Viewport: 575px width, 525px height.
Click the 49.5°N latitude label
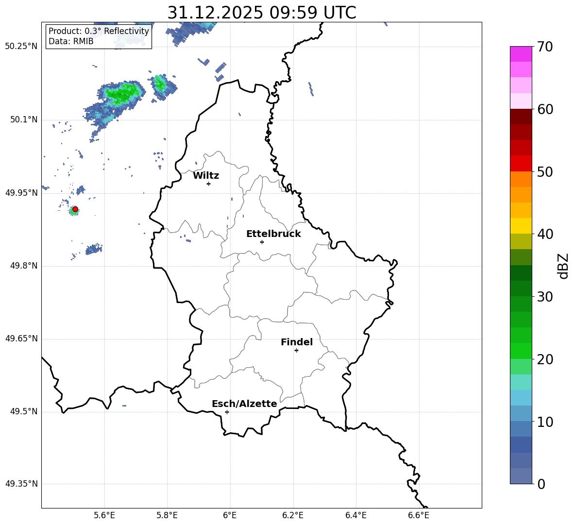pyautogui.click(x=24, y=412)
